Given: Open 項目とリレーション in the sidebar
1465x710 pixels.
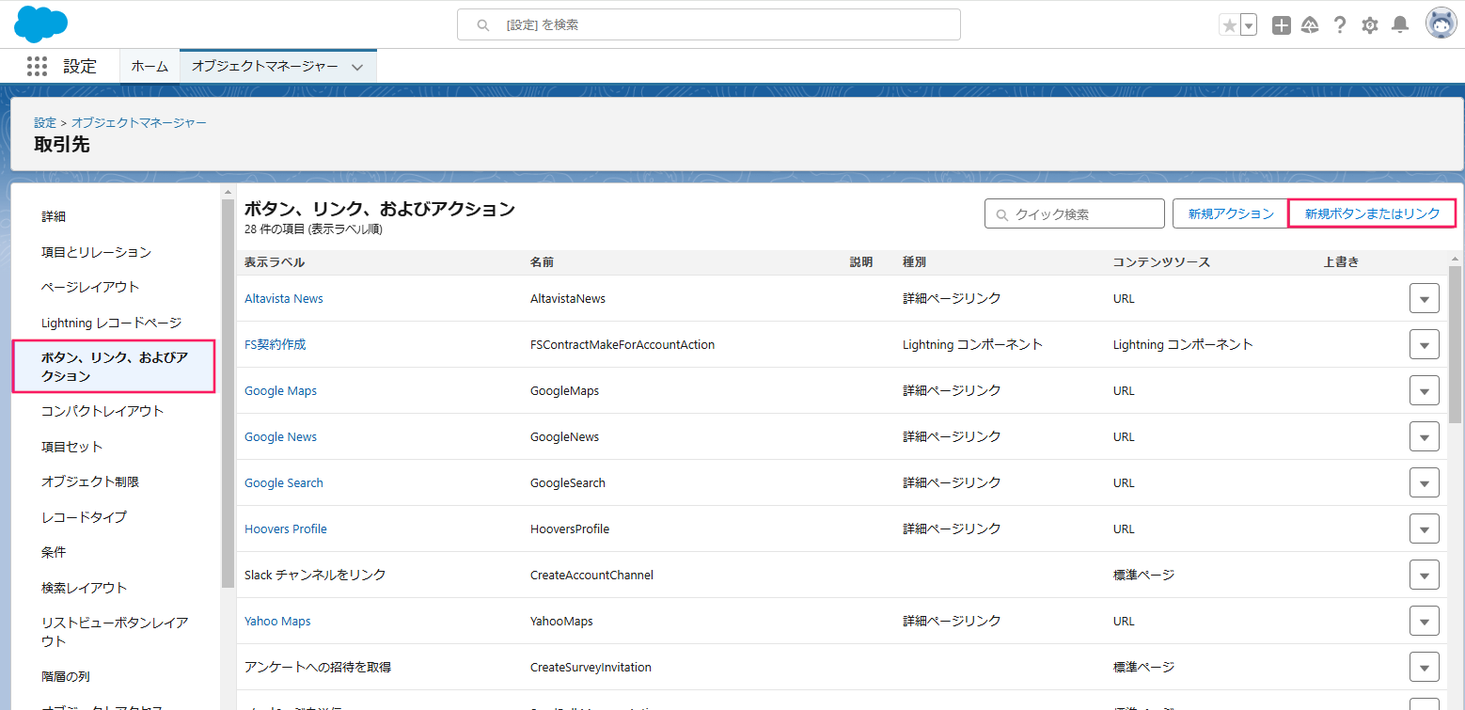Looking at the screenshot, I should pos(96,252).
